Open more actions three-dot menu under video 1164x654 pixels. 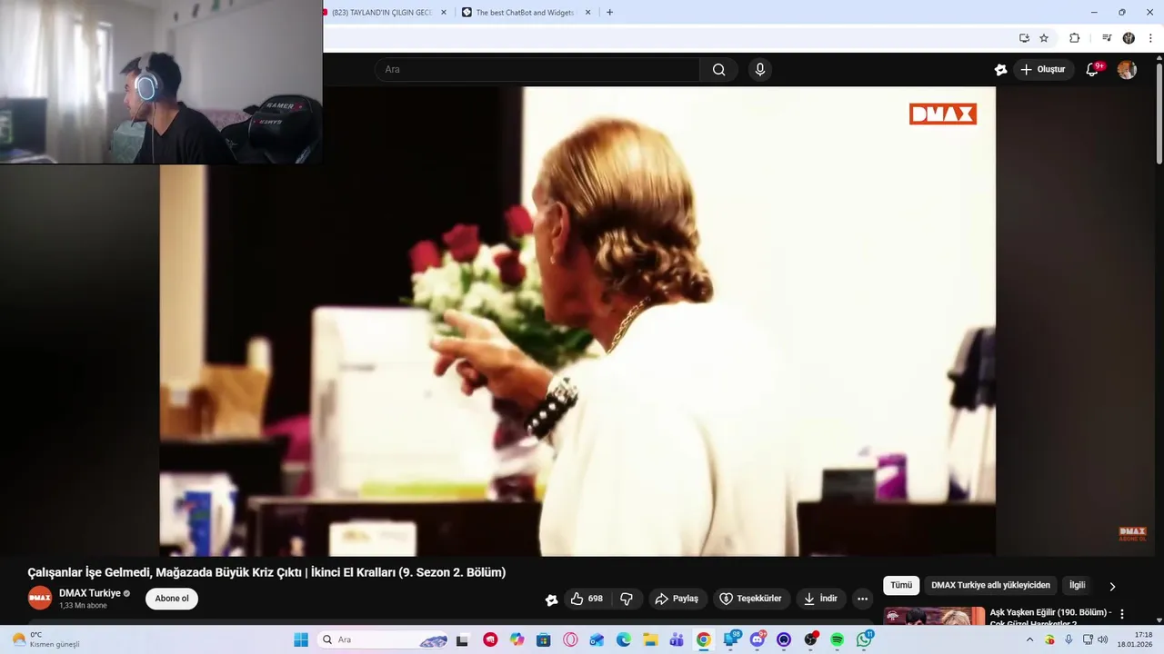coord(862,599)
